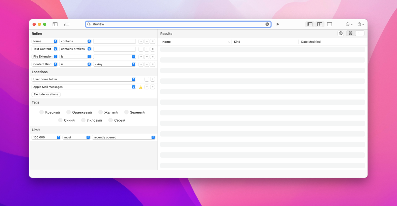Change Name row 'contains' operator
The height and width of the screenshot is (206, 397).
75,41
